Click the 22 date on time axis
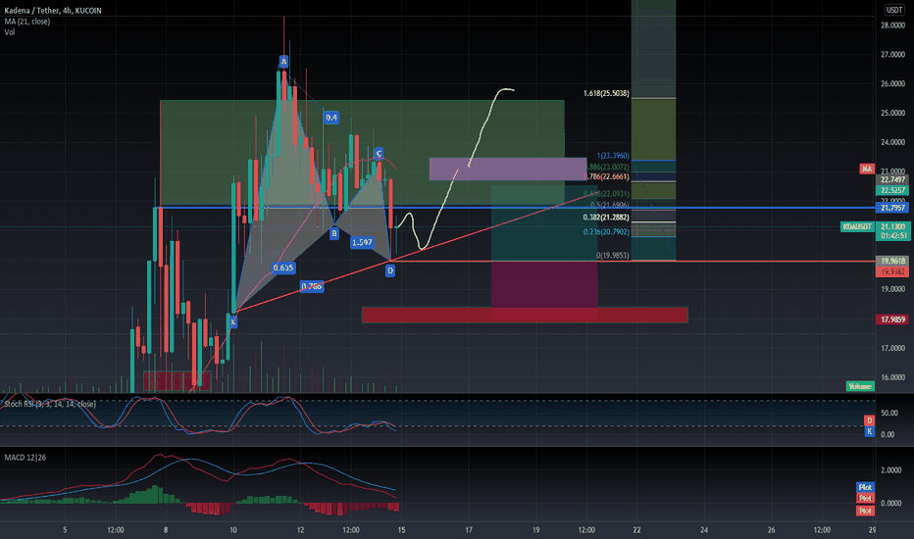This screenshot has height=539, width=914. [x=636, y=529]
